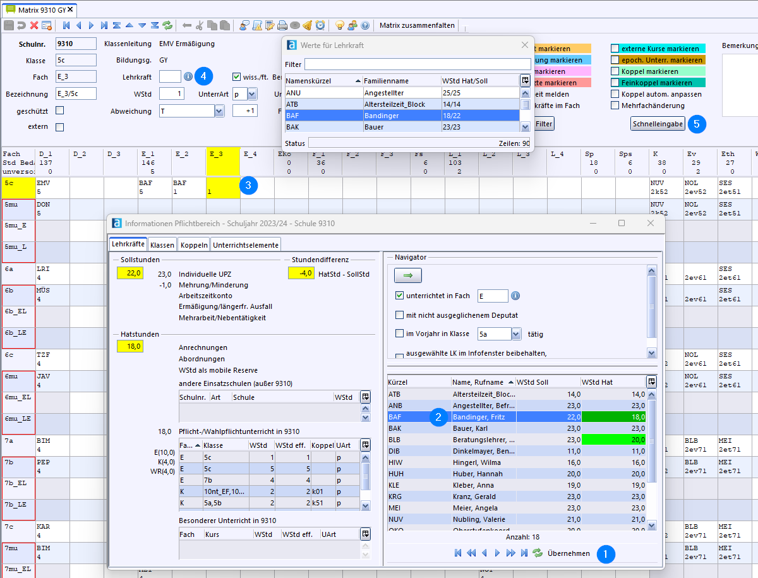Select the Lehrkräfte tab
The width and height of the screenshot is (758, 578).
click(128, 244)
